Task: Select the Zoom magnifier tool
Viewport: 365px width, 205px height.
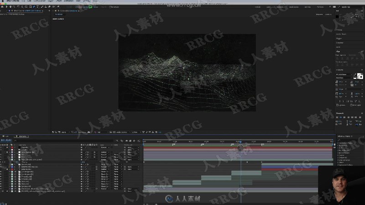Action: [x=14, y=7]
